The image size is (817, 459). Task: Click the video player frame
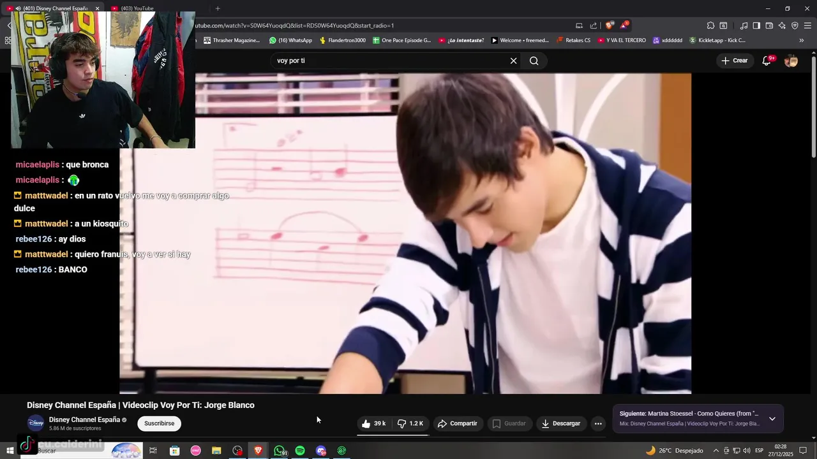coord(405,233)
